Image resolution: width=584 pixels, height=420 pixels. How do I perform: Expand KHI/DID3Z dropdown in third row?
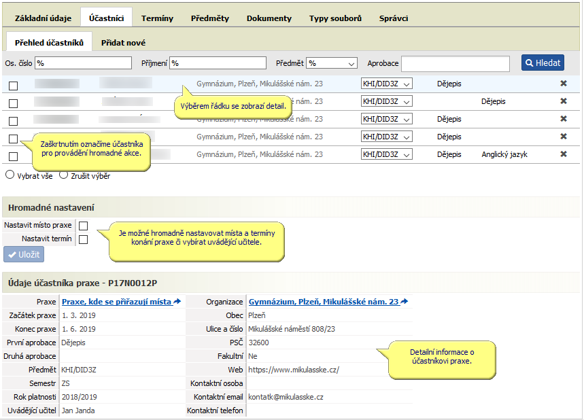click(x=387, y=119)
